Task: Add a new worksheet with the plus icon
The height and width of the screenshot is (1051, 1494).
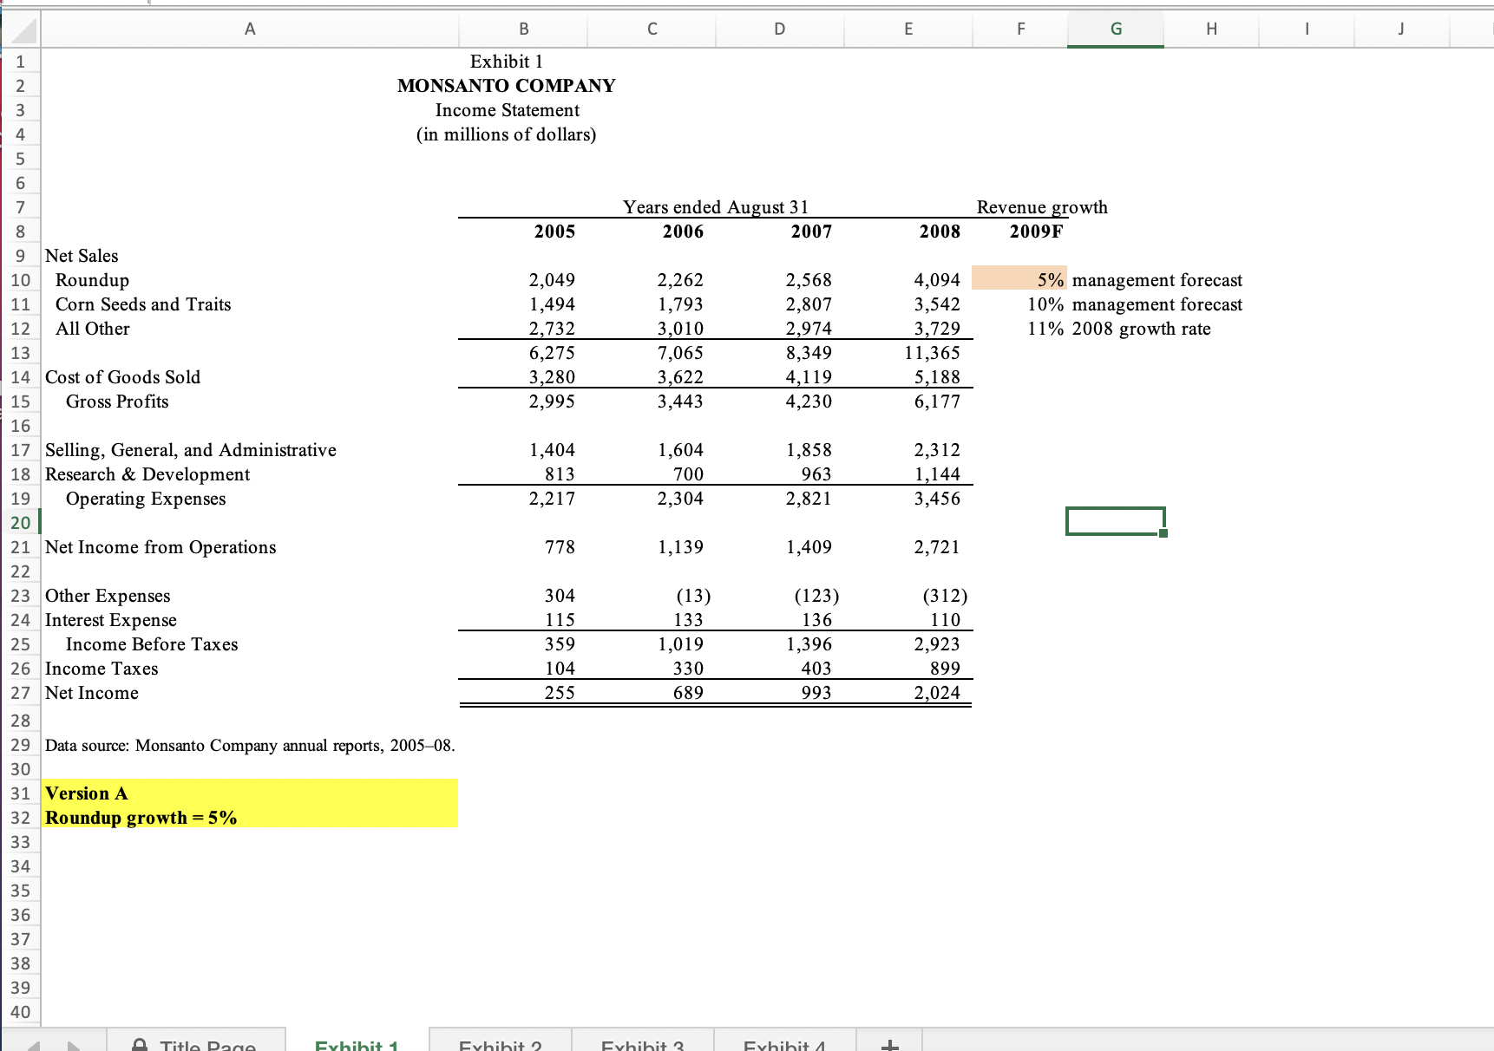Action: 888,1045
